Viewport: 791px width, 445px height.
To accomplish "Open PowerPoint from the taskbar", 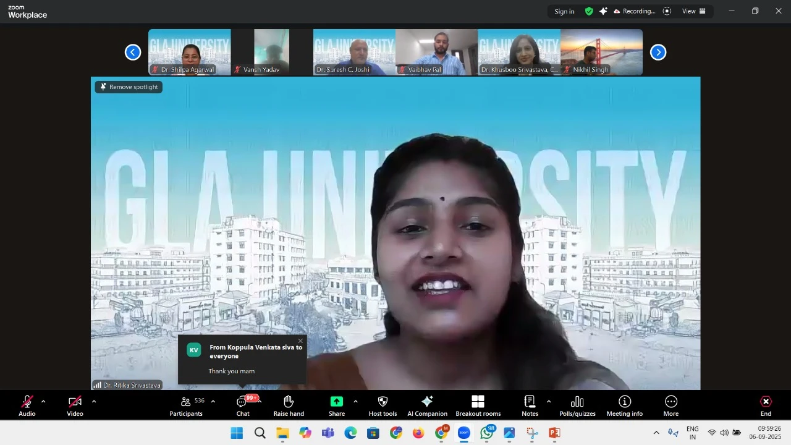I will (x=554, y=433).
